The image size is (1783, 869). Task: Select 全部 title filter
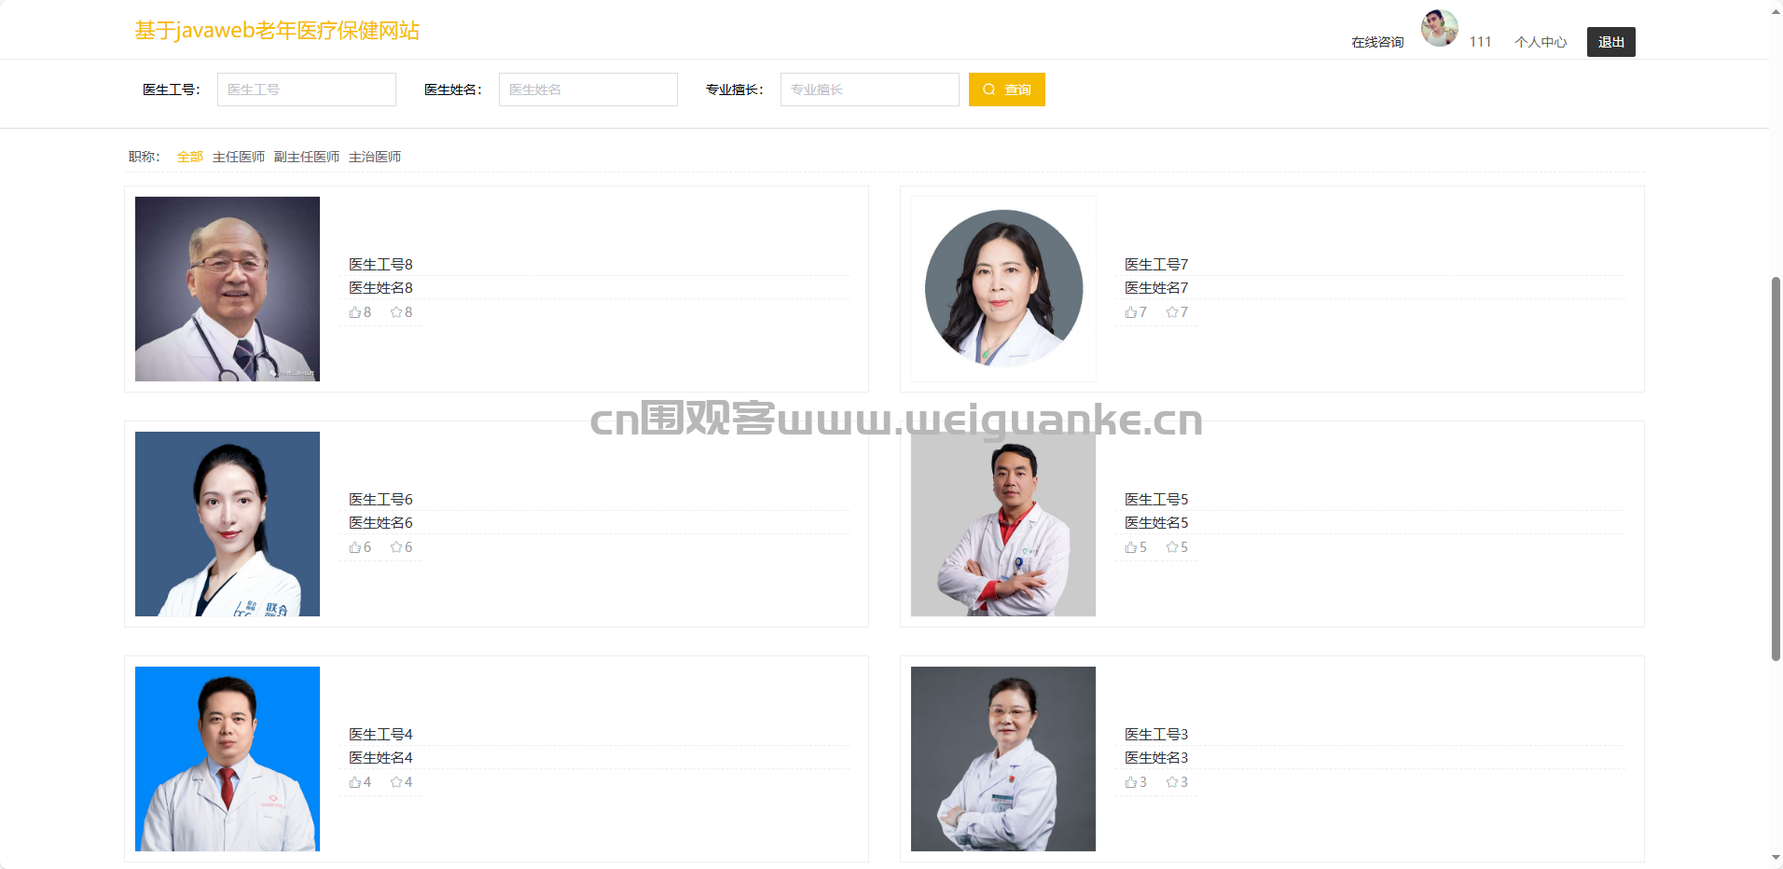(x=190, y=157)
